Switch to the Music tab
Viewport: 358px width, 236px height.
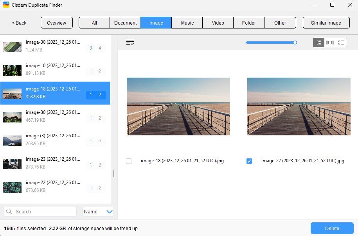187,23
